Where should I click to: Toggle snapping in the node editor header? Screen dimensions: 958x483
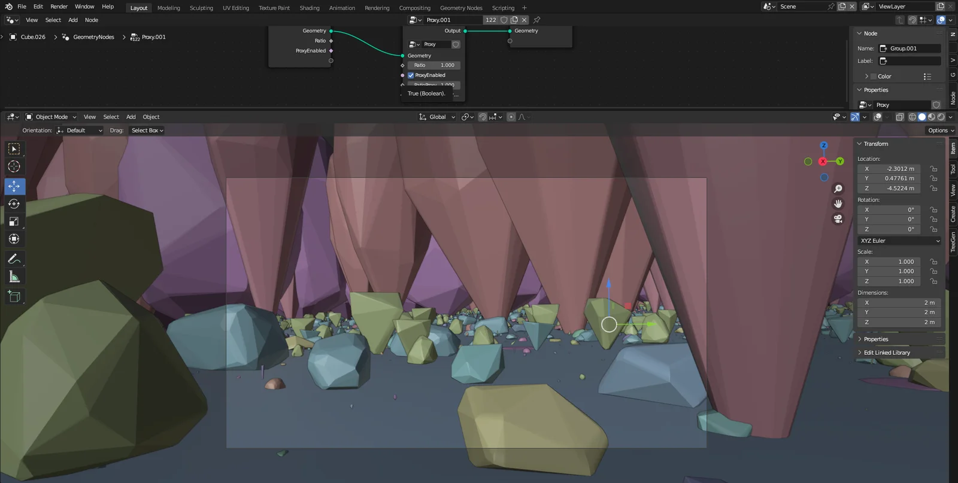912,20
